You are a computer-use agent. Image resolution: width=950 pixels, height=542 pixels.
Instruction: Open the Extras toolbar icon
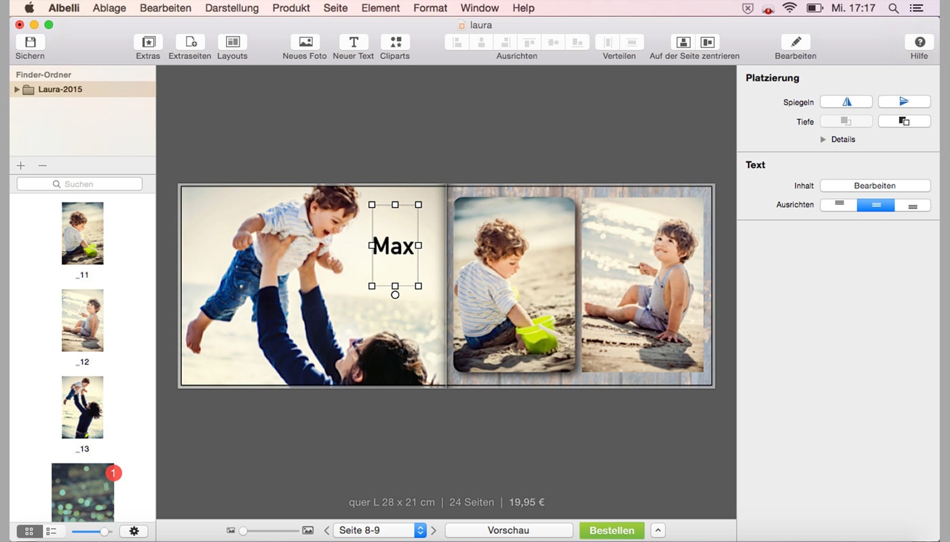148,42
